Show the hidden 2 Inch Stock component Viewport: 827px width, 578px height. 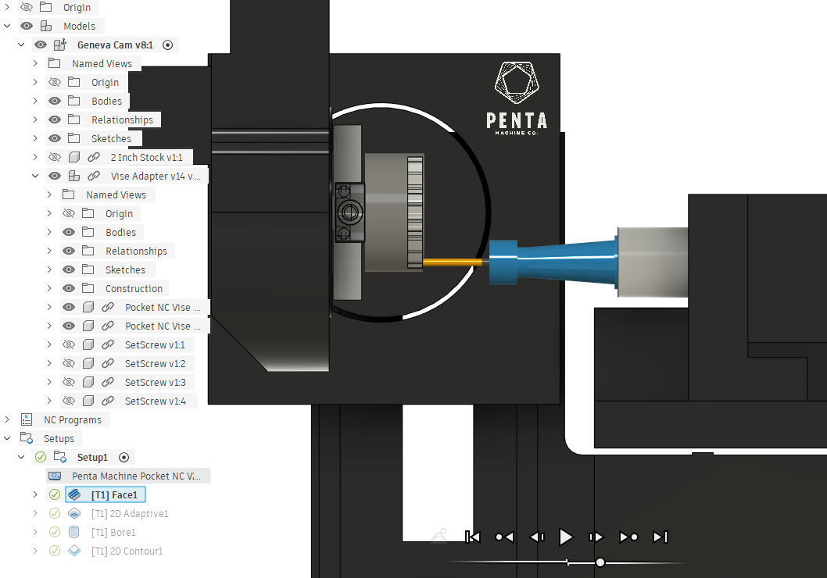tap(55, 157)
